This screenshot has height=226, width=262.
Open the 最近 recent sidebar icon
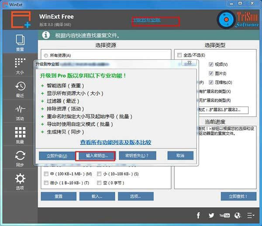[20, 89]
